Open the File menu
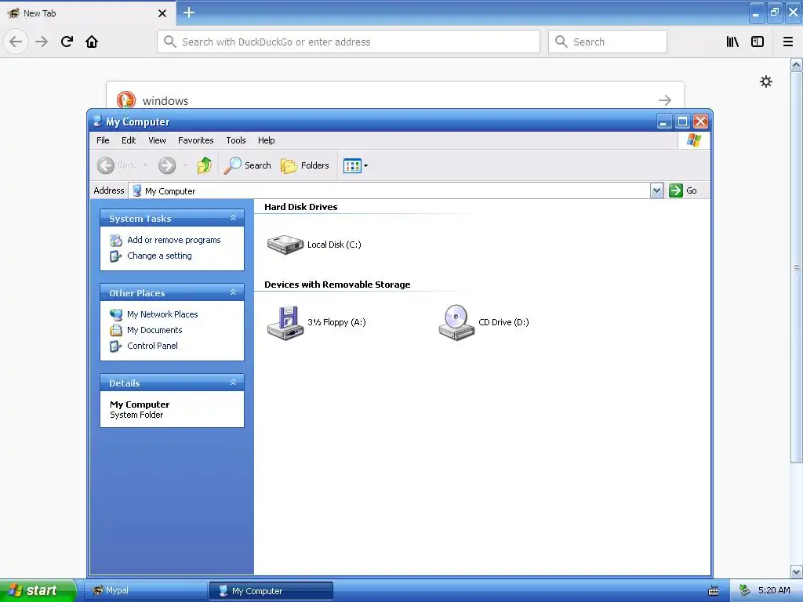 click(x=103, y=140)
